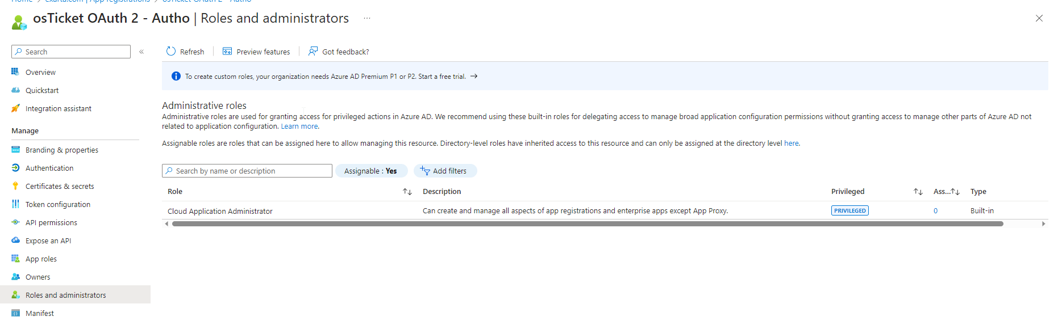
Task: Select the Expose an API cloud icon
Action: [15, 240]
